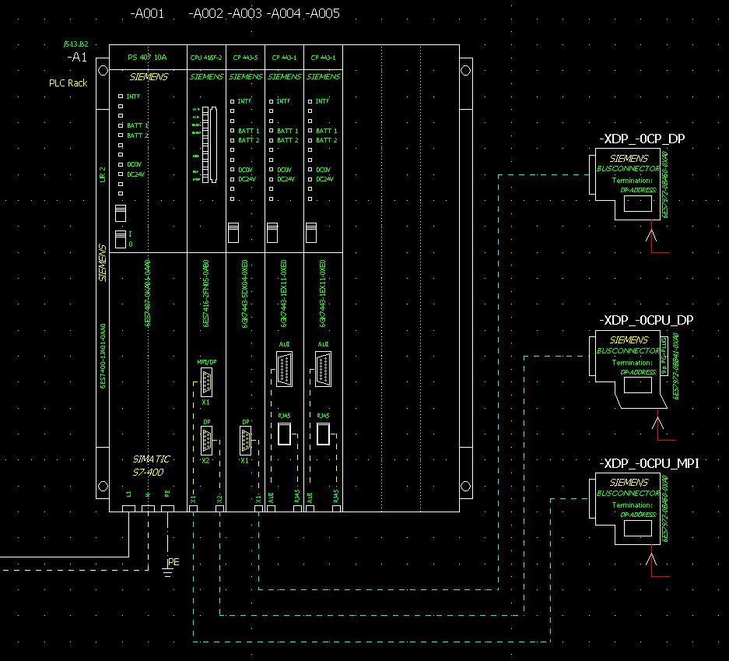Select the bottom-right rack mounting hole
The image size is (729, 661).
tap(465, 486)
